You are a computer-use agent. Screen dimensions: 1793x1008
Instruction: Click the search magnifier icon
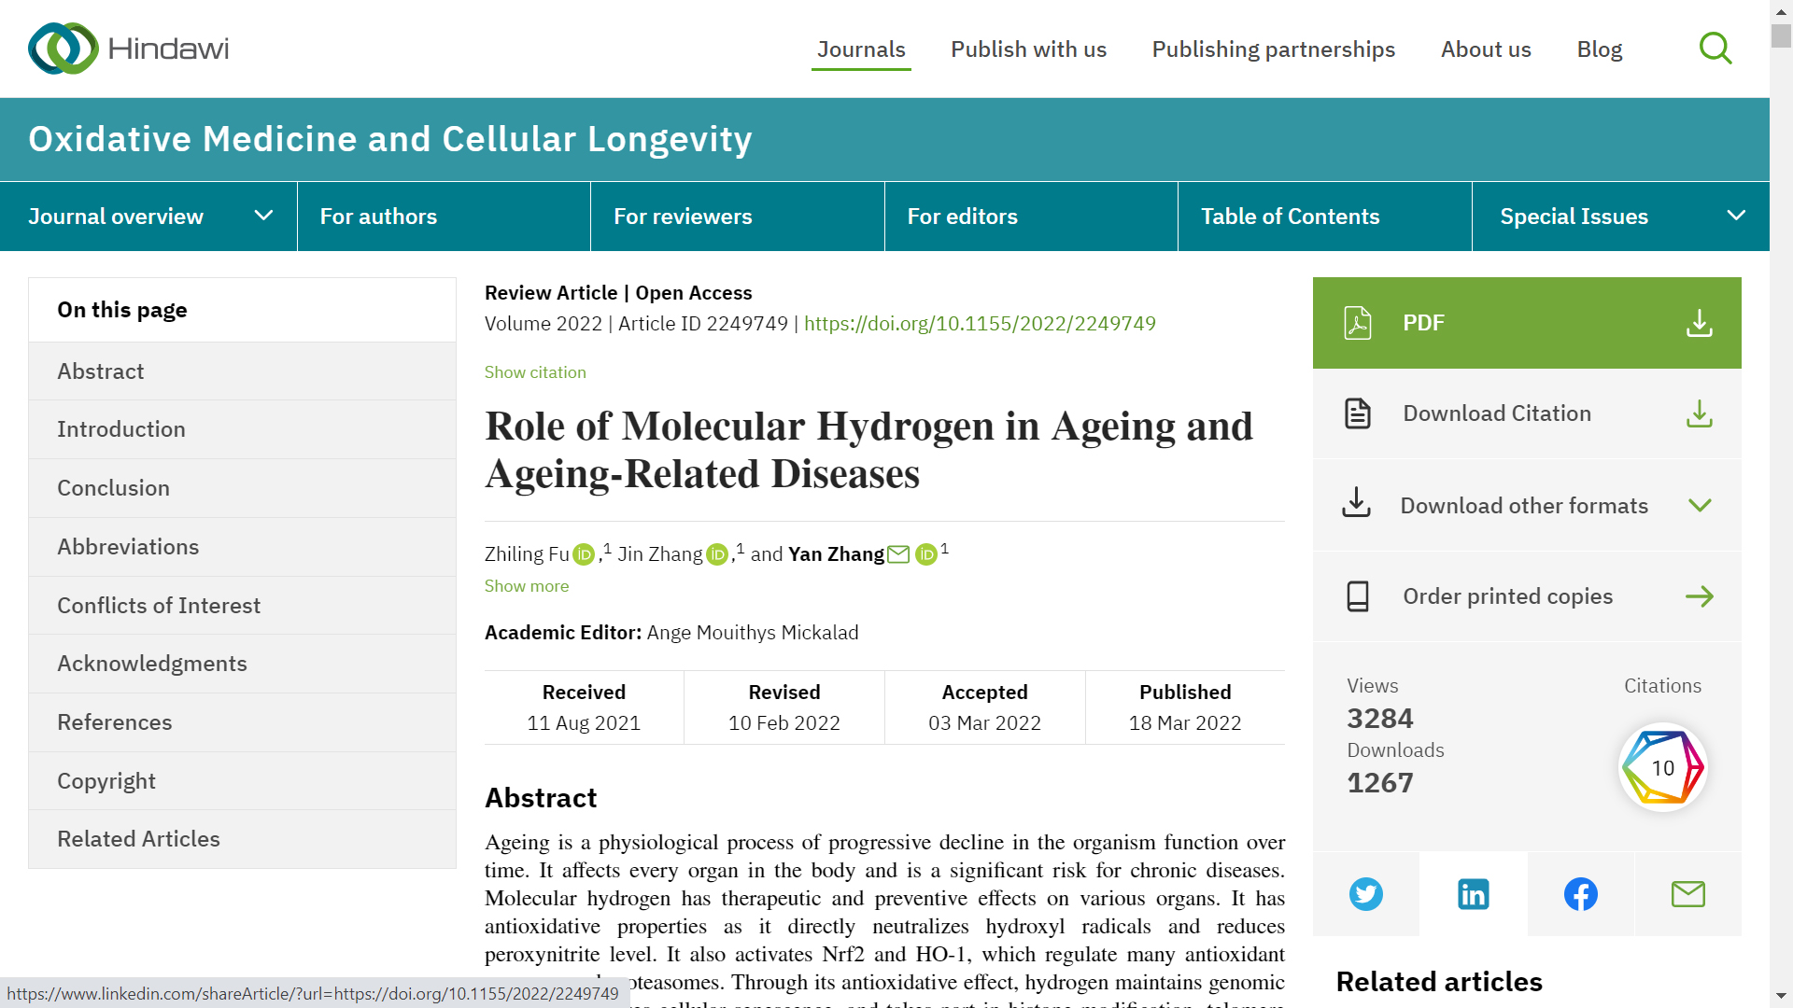tap(1715, 49)
